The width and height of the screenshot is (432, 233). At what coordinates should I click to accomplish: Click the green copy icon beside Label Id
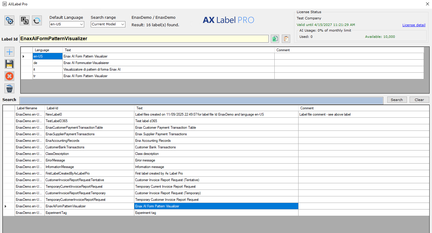point(275,39)
